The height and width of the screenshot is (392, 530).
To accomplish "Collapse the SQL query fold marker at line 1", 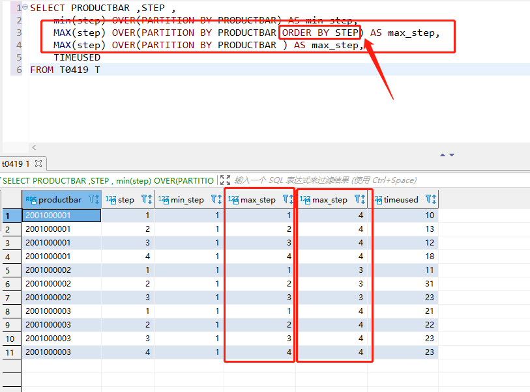I will (x=25, y=7).
